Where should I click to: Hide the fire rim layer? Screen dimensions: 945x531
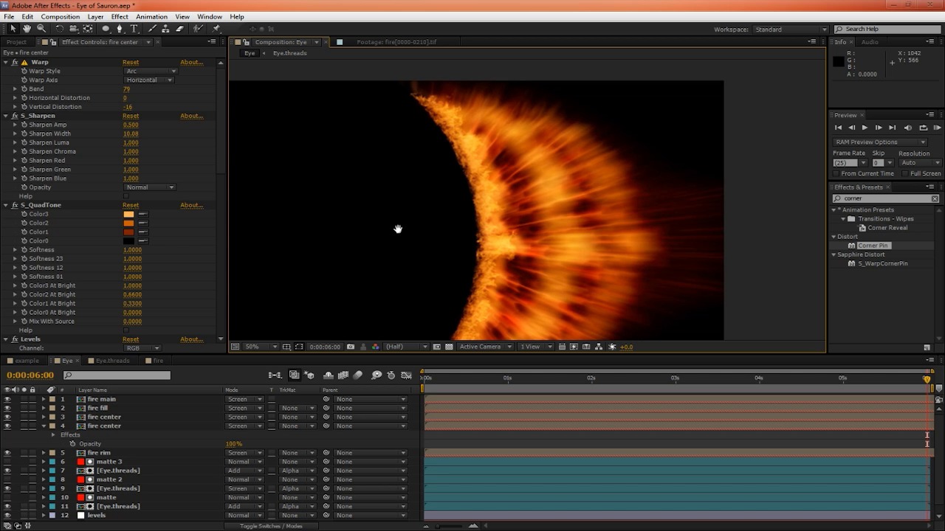click(x=7, y=453)
